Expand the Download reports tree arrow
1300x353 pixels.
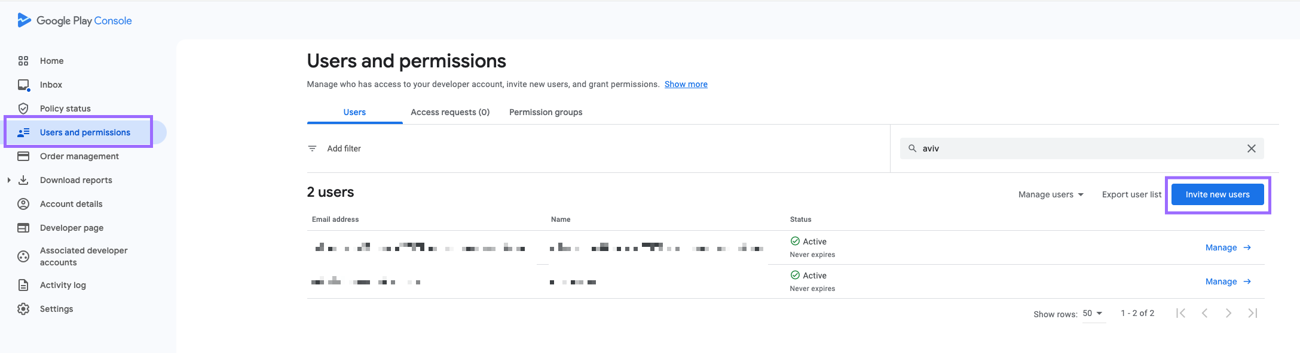8,180
